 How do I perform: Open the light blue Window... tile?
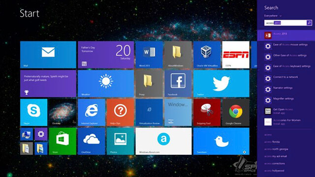[178, 113]
